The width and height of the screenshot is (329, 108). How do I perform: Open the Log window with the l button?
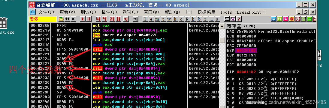click(x=145, y=19)
